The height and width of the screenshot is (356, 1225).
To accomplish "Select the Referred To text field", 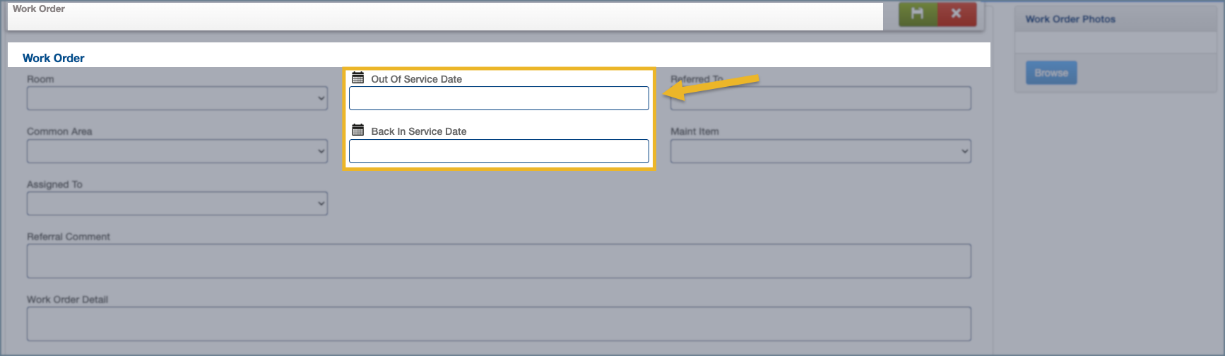I will 820,98.
